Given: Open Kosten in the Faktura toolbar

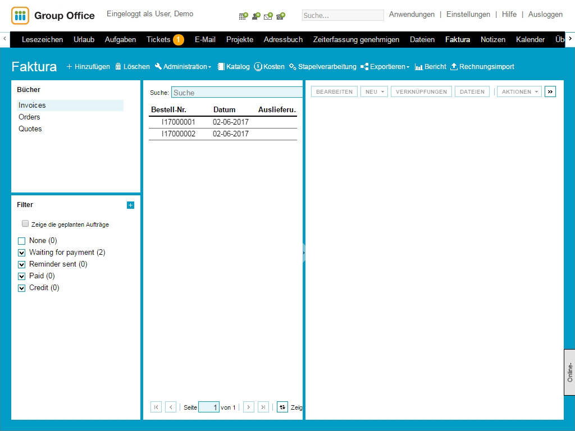Looking at the screenshot, I should point(269,67).
